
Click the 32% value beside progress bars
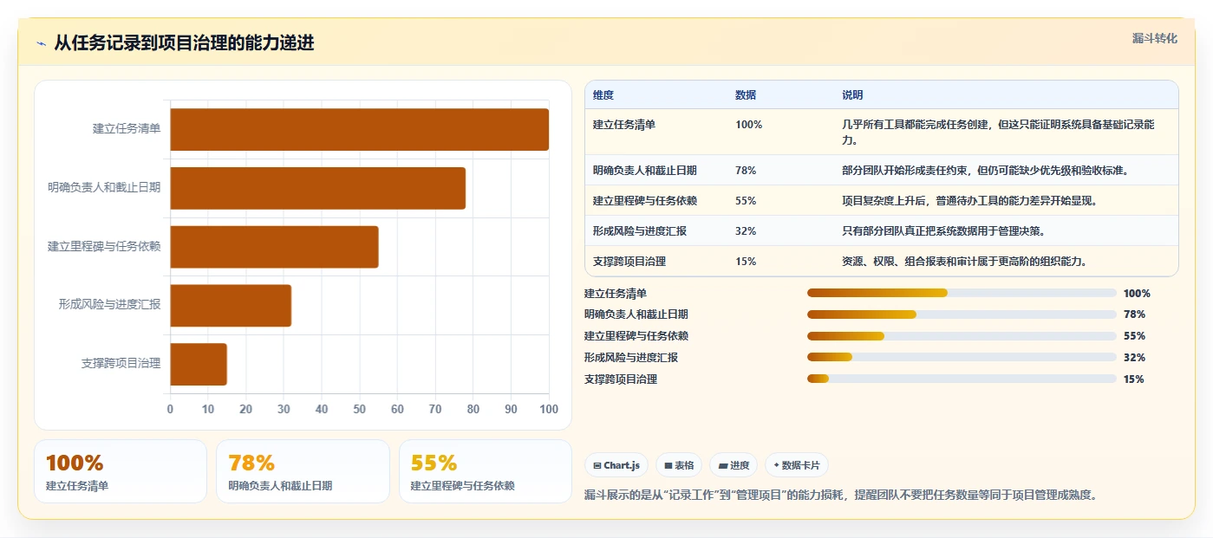(1134, 357)
